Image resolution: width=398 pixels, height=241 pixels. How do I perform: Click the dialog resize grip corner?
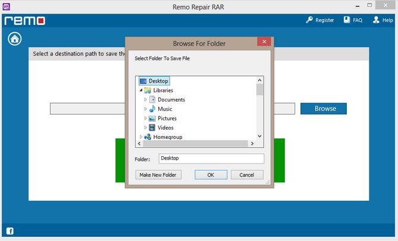[x=268, y=182]
